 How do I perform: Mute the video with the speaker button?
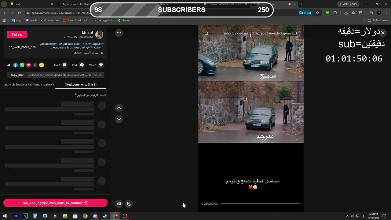[119, 204]
